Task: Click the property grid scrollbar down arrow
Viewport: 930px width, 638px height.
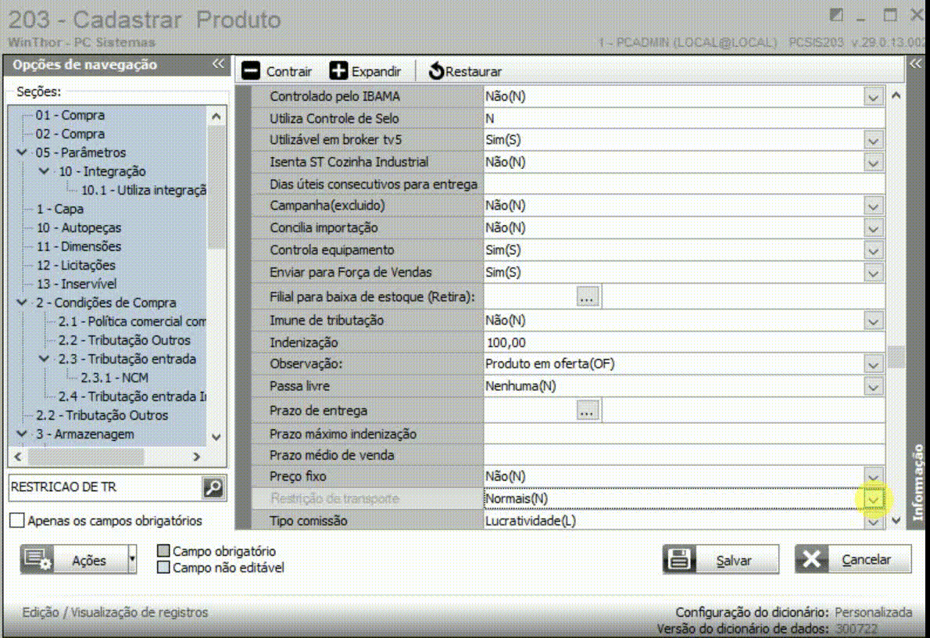Action: (896, 521)
